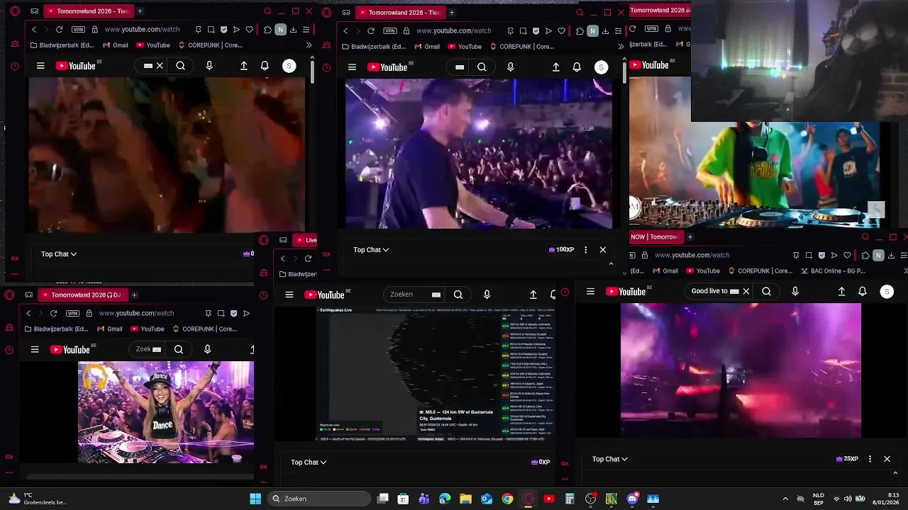Open the Windows Start menu

point(255,499)
